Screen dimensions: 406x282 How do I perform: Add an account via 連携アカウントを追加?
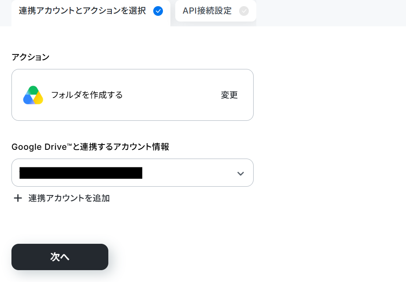coord(69,198)
